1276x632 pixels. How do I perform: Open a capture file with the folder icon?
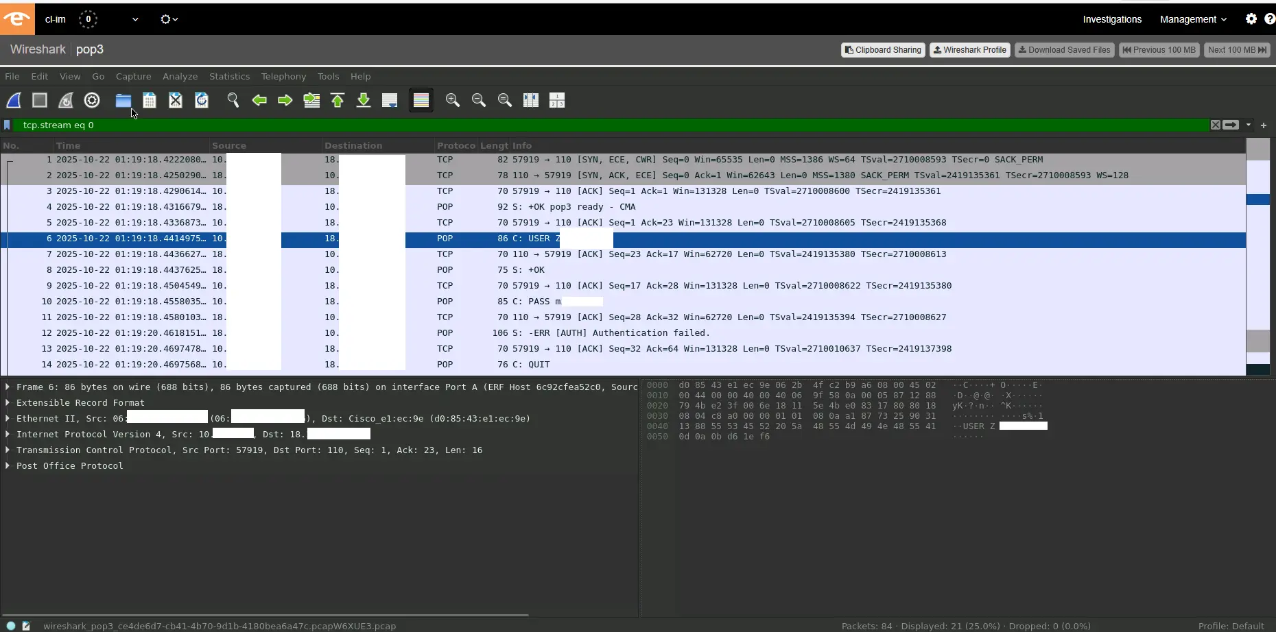[123, 100]
